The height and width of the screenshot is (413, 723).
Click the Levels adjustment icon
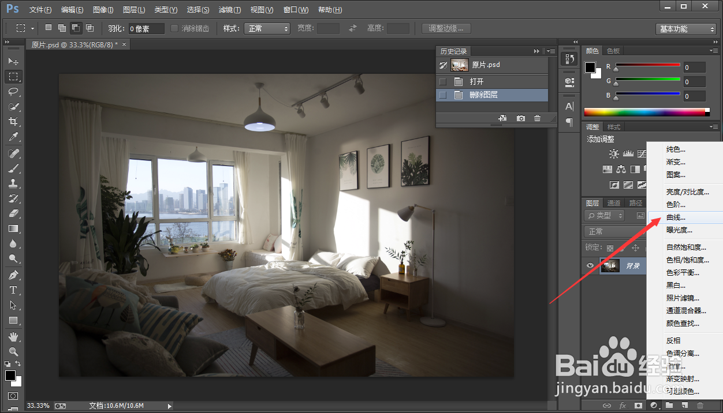point(628,154)
